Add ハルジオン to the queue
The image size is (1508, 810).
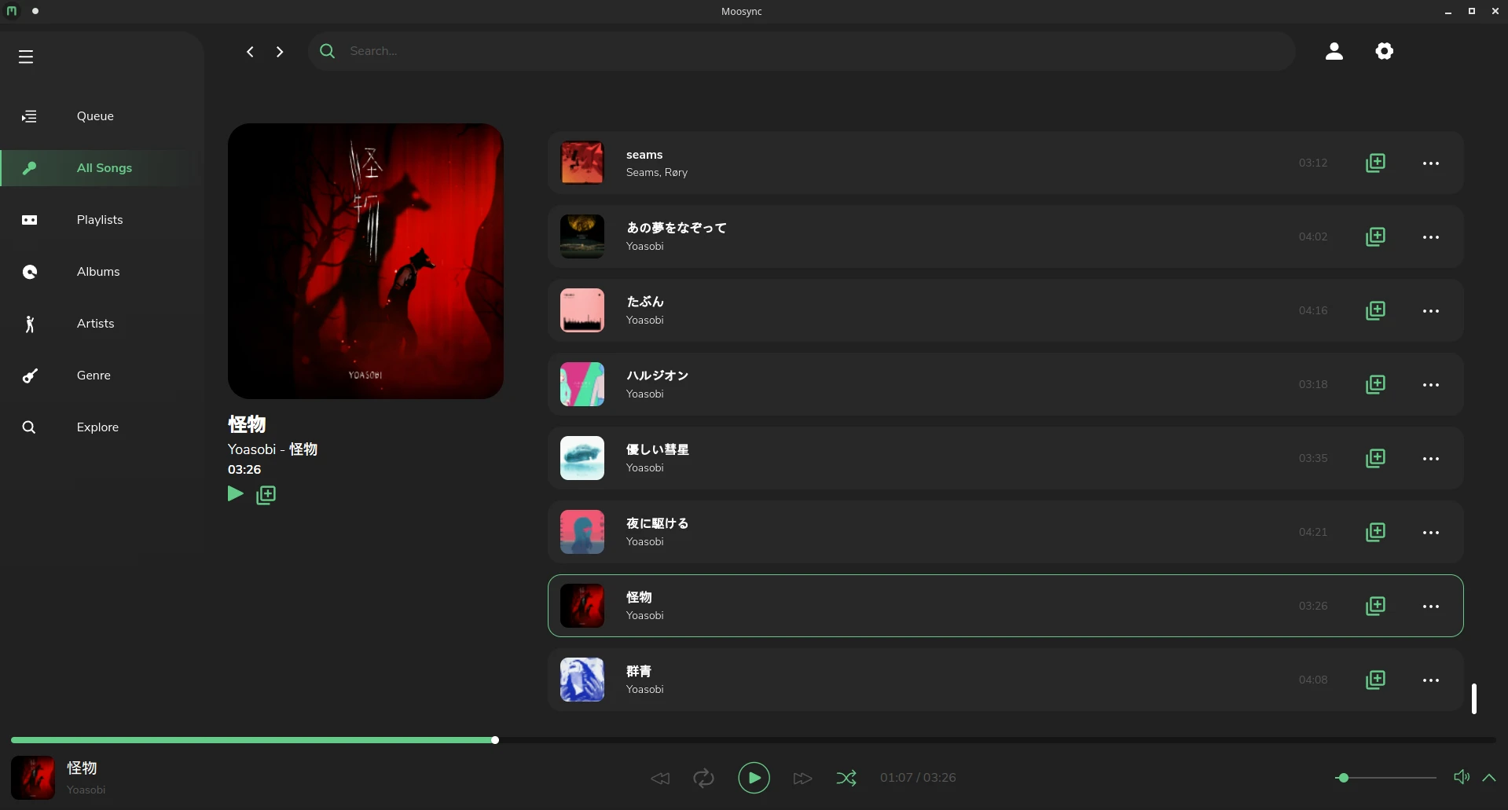pyautogui.click(x=1375, y=384)
